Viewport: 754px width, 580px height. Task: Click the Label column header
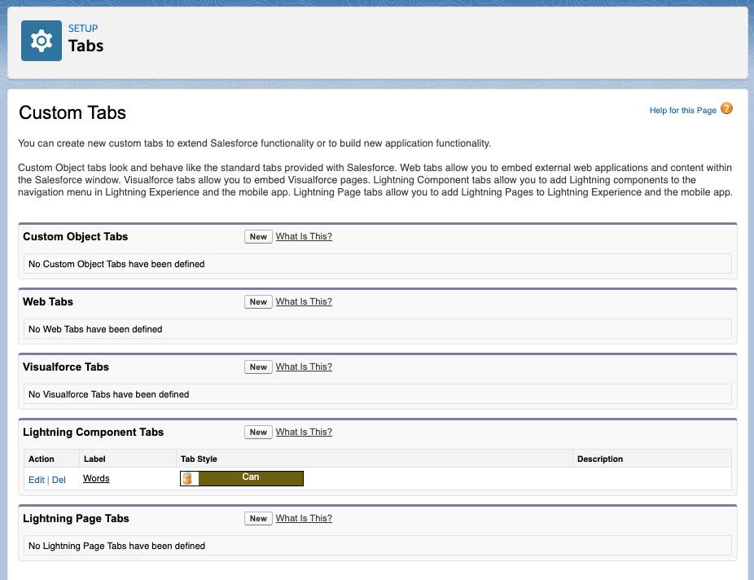point(94,459)
